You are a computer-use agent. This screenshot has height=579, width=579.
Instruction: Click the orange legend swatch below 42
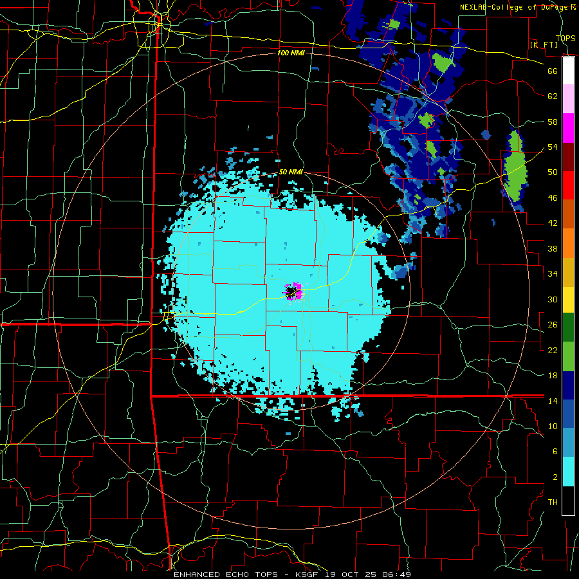[568, 243]
